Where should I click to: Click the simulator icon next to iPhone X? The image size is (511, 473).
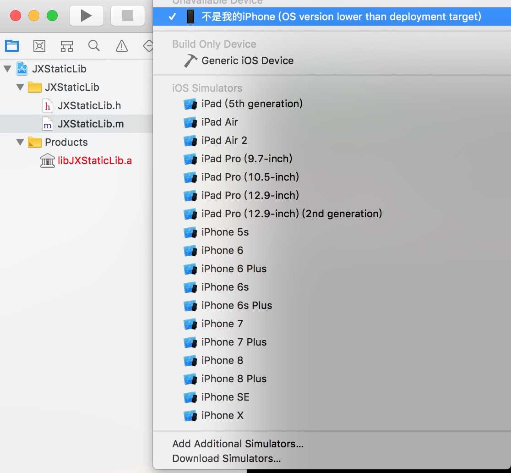(190, 416)
